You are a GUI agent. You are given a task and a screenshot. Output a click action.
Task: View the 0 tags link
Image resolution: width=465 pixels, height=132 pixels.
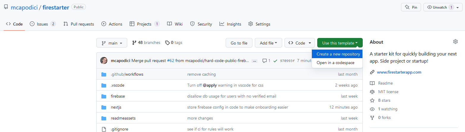[x=174, y=43]
